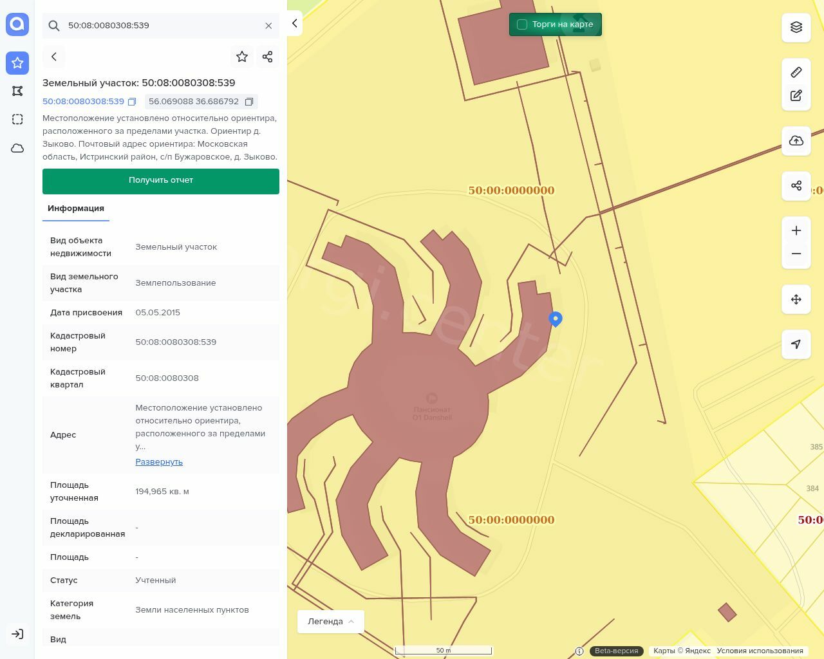This screenshot has width=824, height=659.
Task: Copy cadastral number 50:08:0080308:539
Action: click(132, 102)
